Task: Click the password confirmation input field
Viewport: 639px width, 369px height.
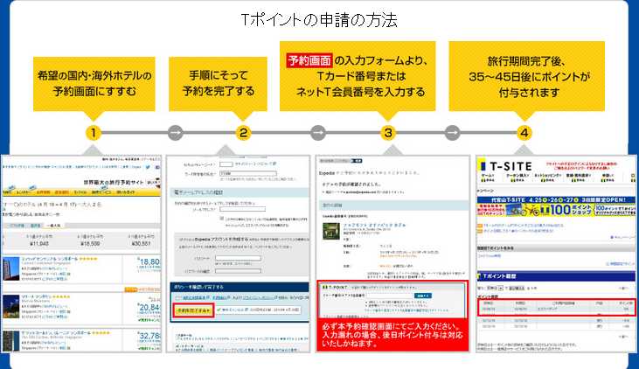Action: 238,271
